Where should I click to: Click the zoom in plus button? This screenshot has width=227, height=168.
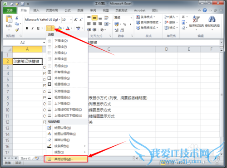(x=217, y=163)
